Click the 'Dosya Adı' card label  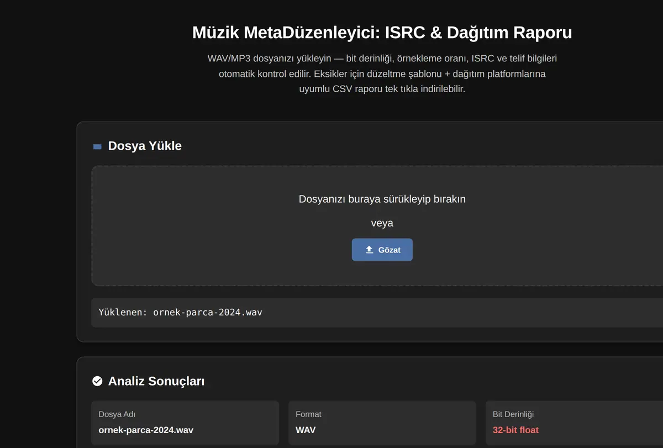117,414
